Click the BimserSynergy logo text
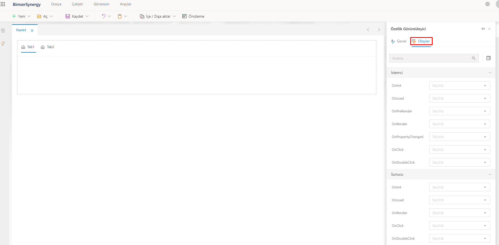499x245 pixels. [x=27, y=5]
